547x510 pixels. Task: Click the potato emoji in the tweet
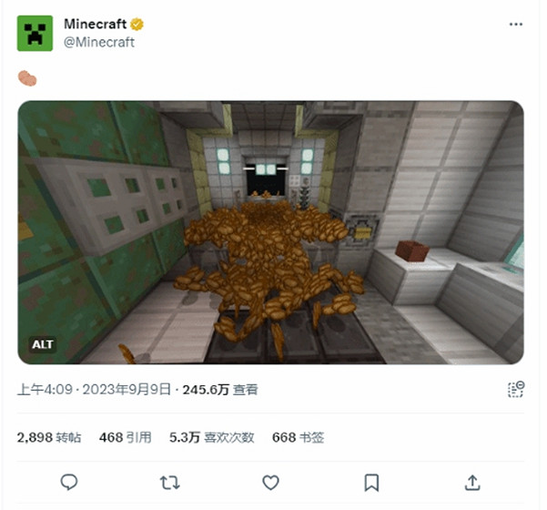pos(27,78)
